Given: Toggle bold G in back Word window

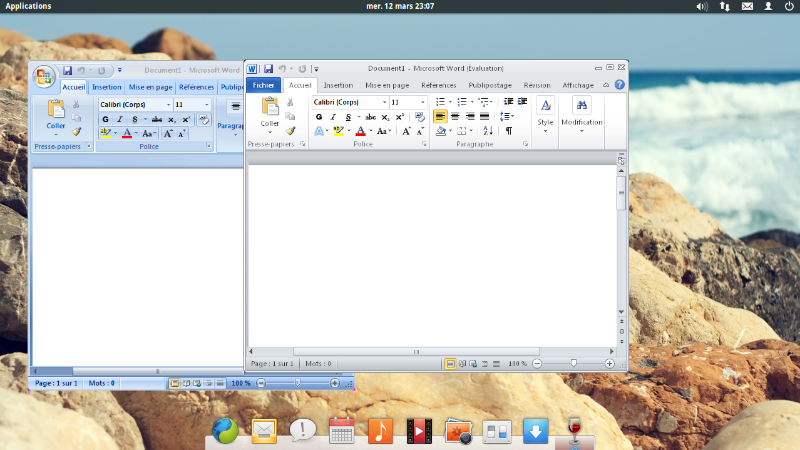Looking at the screenshot, I should 105,120.
